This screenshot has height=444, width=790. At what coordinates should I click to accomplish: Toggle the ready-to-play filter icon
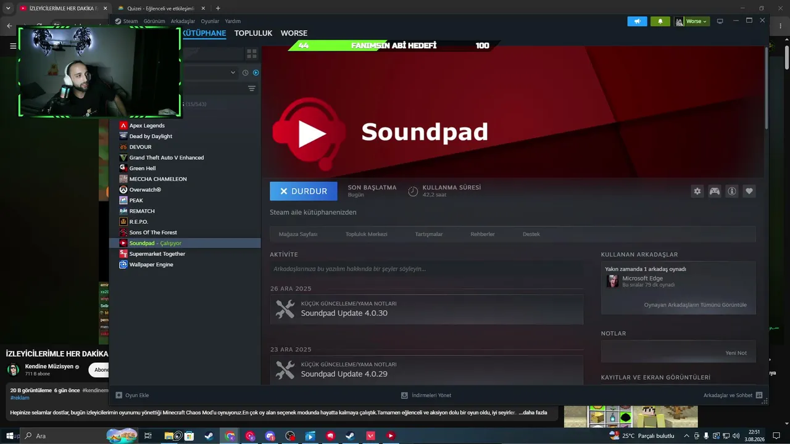pos(256,73)
